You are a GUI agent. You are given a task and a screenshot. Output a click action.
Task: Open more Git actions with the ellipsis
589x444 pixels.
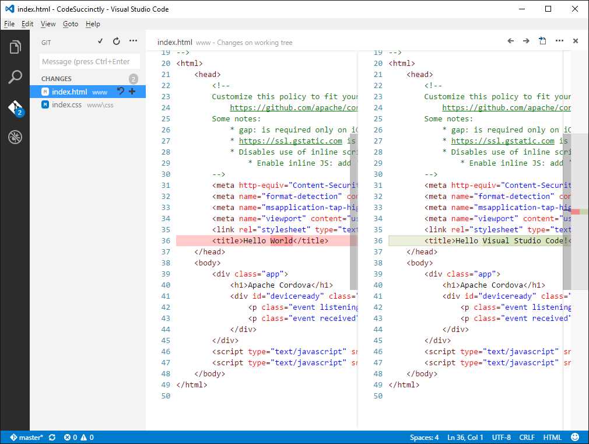(x=132, y=41)
